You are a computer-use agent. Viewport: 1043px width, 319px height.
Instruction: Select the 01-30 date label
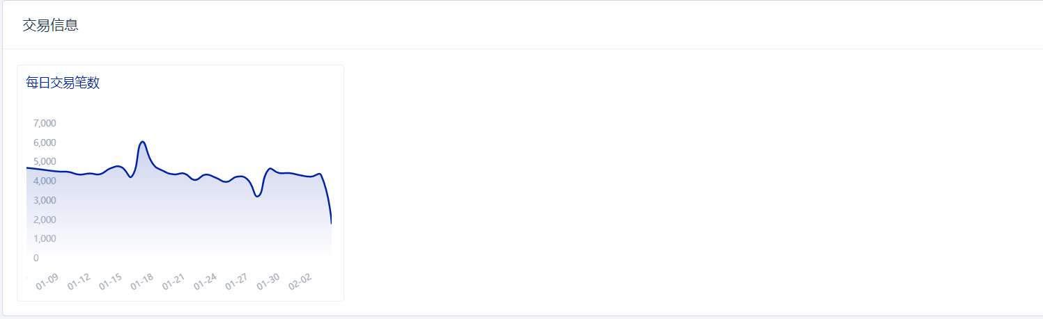point(268,281)
